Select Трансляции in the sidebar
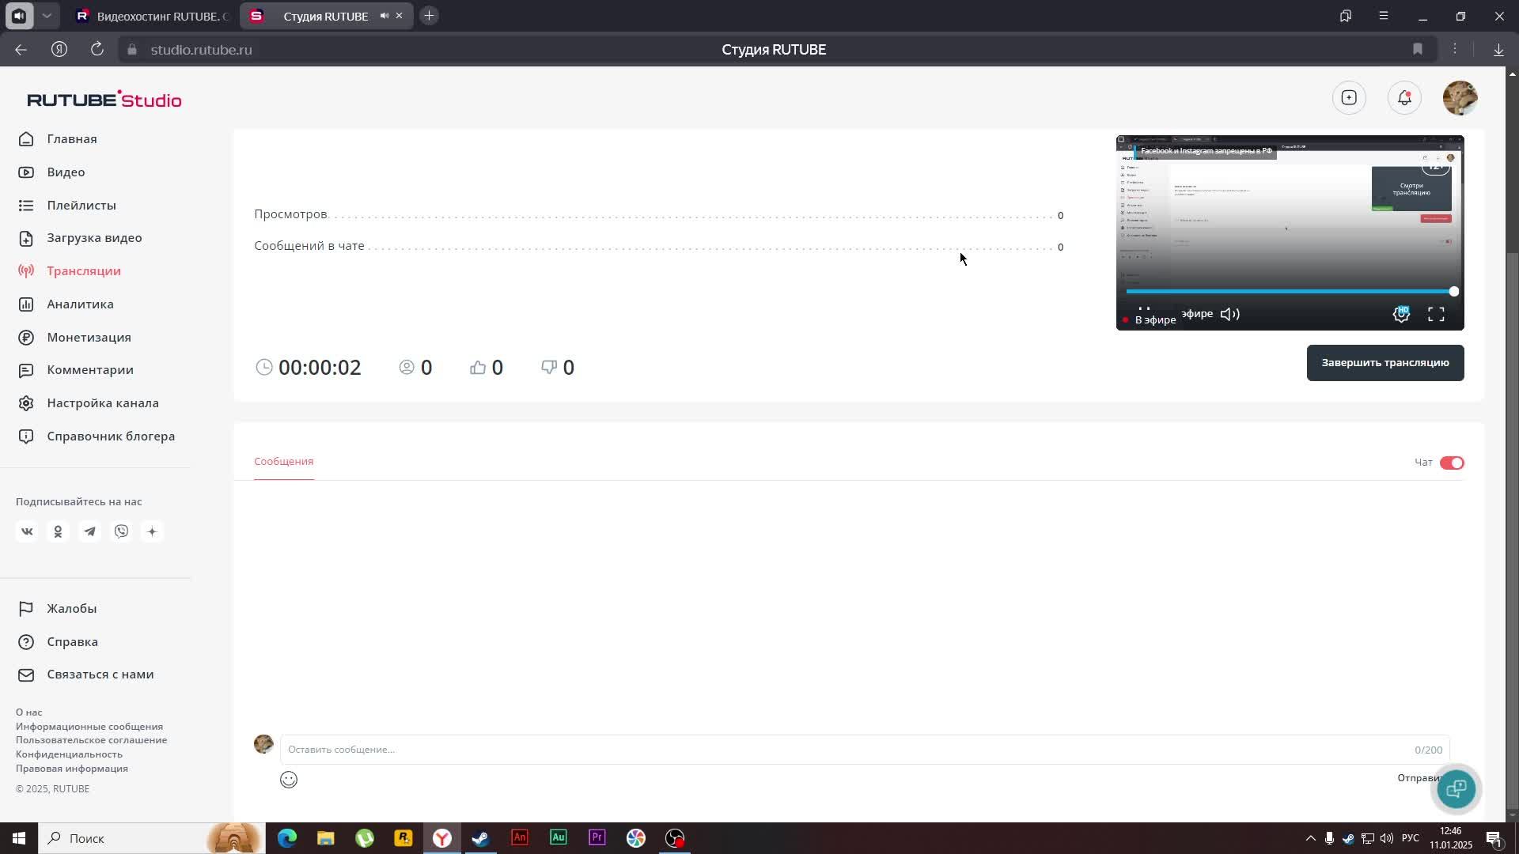This screenshot has width=1519, height=854. 83,271
